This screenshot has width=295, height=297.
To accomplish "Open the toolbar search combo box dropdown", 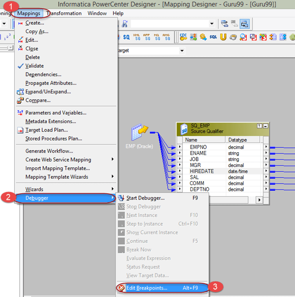I will (x=212, y=24).
